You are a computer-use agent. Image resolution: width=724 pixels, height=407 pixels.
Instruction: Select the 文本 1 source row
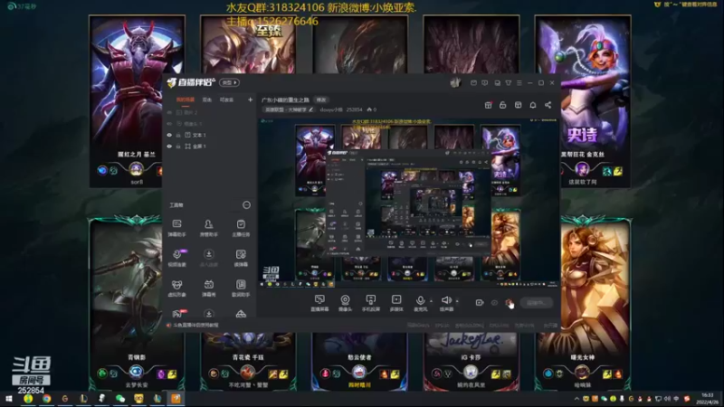[x=209, y=135]
